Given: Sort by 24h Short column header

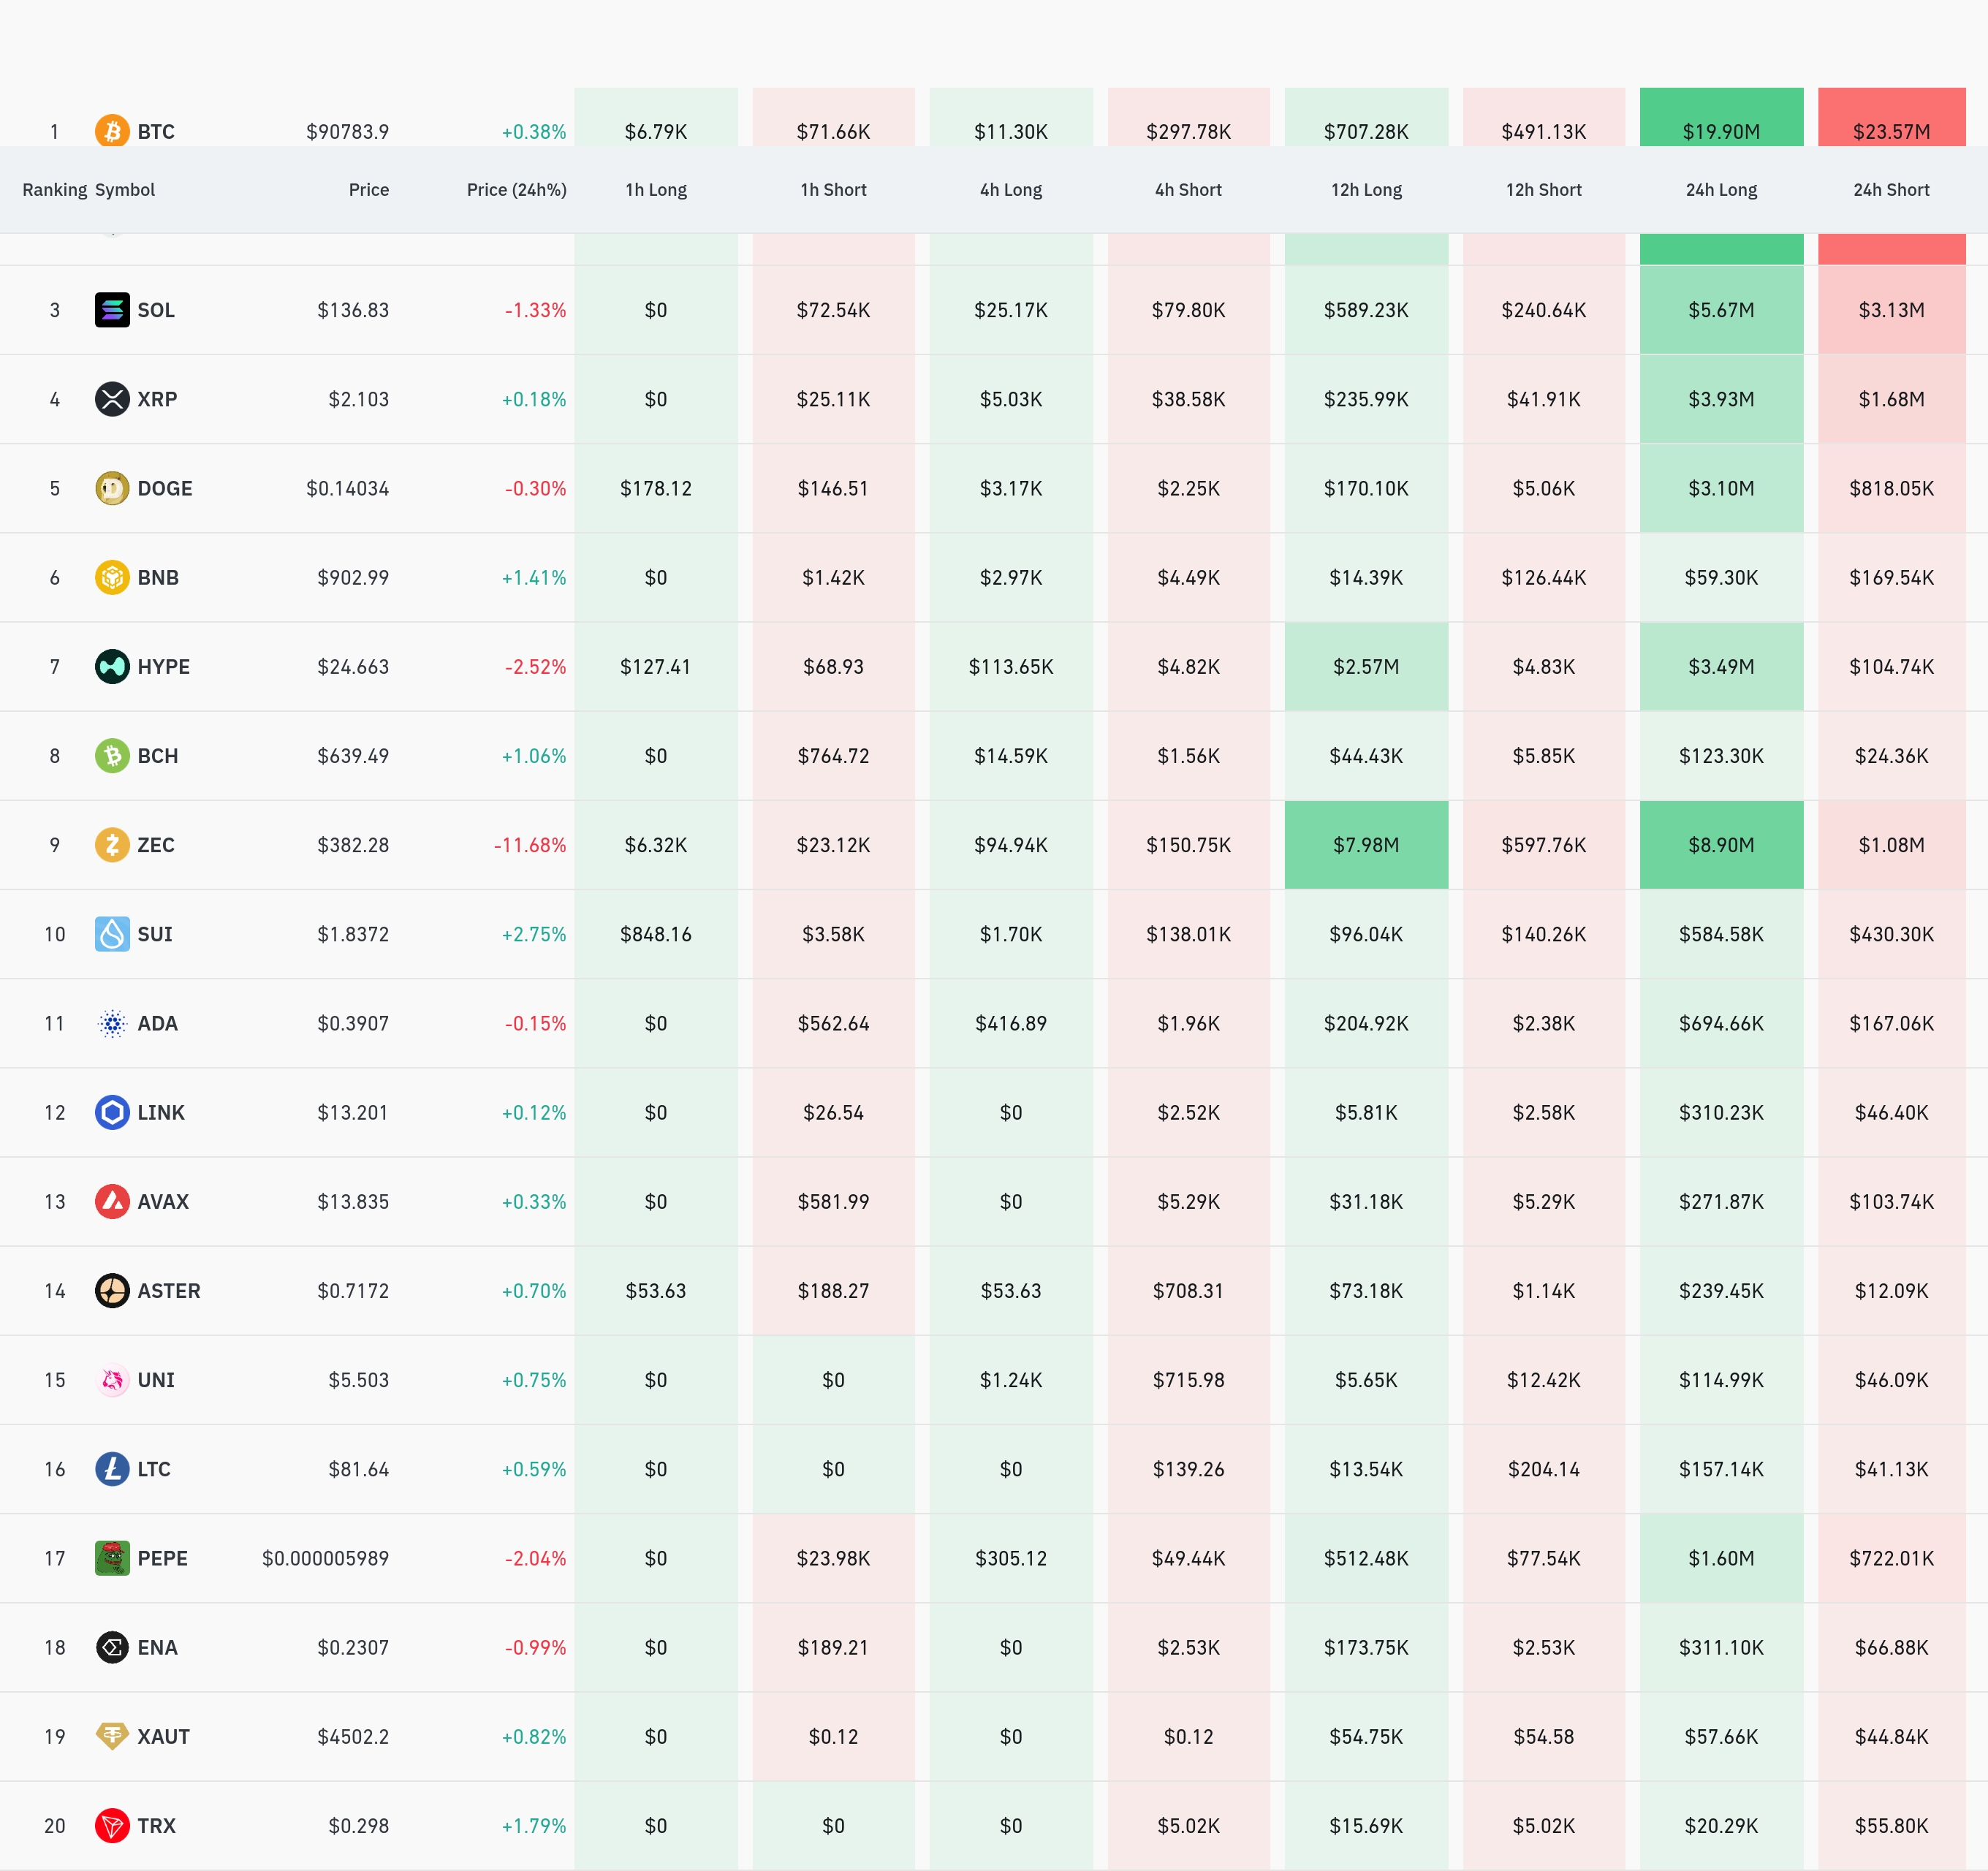Looking at the screenshot, I should [x=1890, y=190].
